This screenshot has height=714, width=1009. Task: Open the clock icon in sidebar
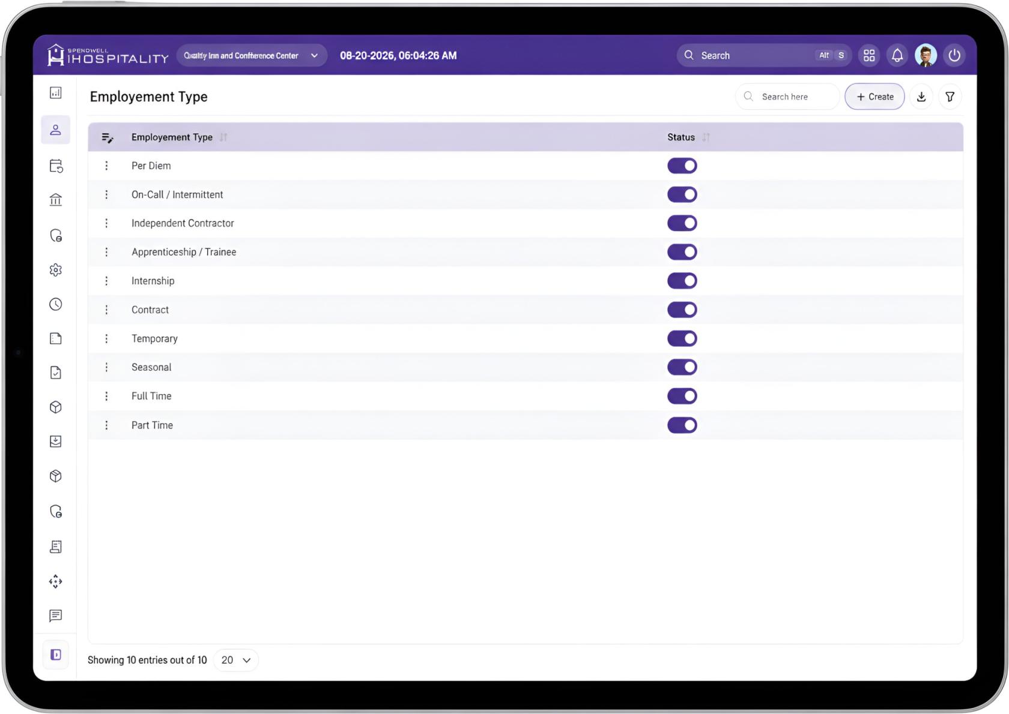pos(56,304)
